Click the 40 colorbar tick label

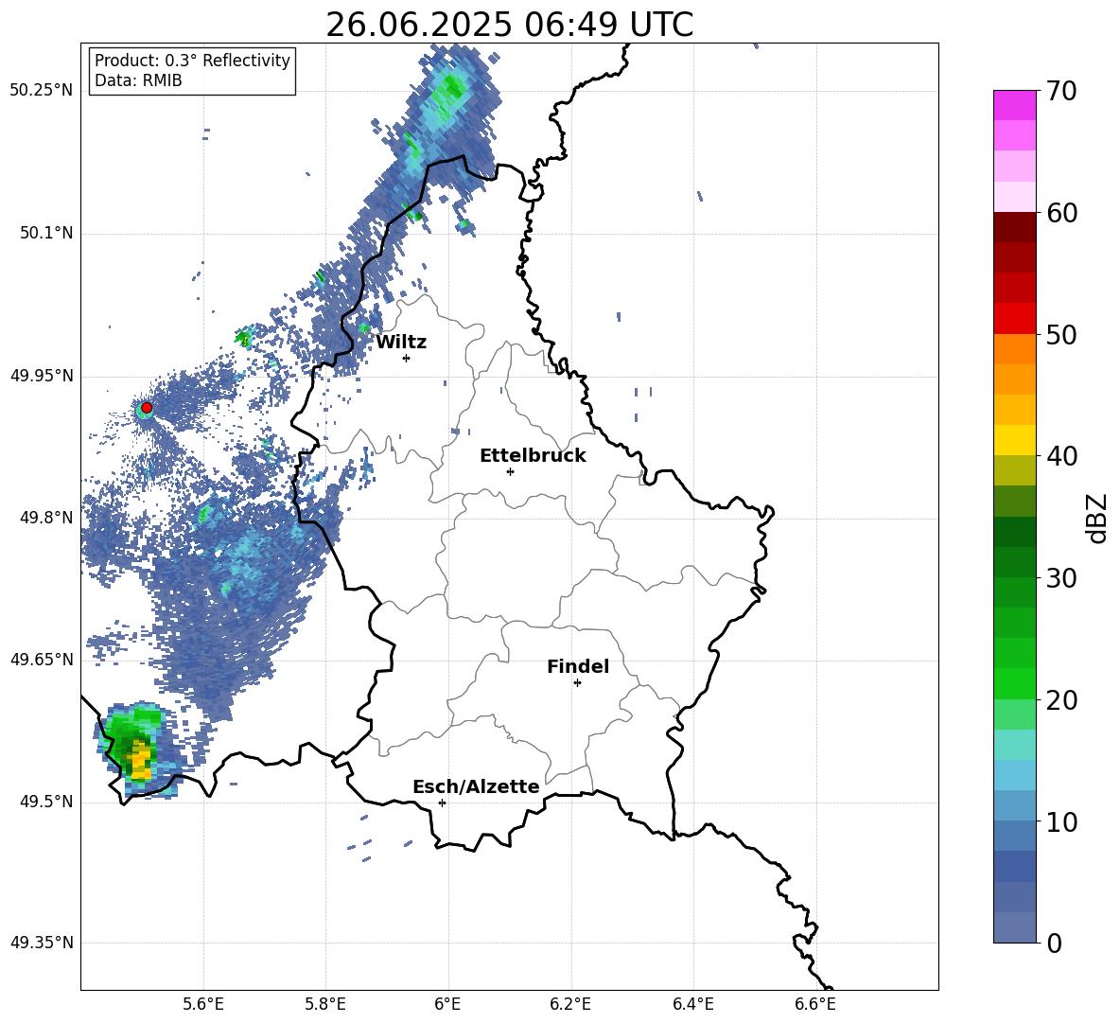coord(1060,456)
